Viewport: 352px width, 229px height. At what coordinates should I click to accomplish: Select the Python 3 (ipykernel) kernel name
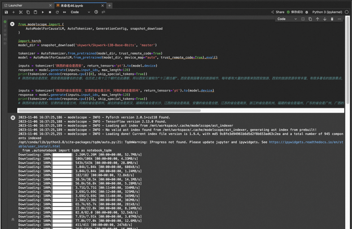click(327, 12)
